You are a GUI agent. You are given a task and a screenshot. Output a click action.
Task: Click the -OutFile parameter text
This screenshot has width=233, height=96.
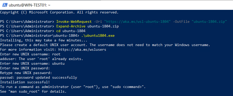tap(181, 22)
